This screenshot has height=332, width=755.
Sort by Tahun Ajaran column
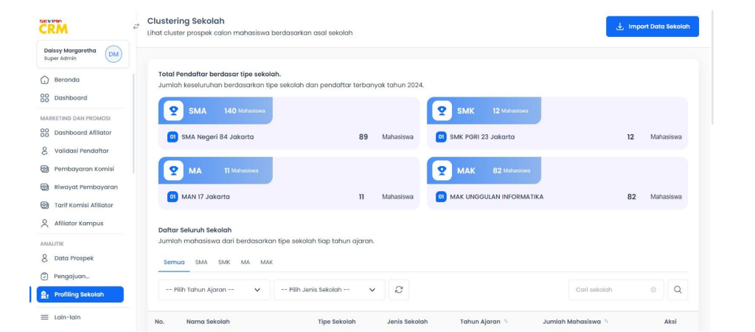pos(506,322)
